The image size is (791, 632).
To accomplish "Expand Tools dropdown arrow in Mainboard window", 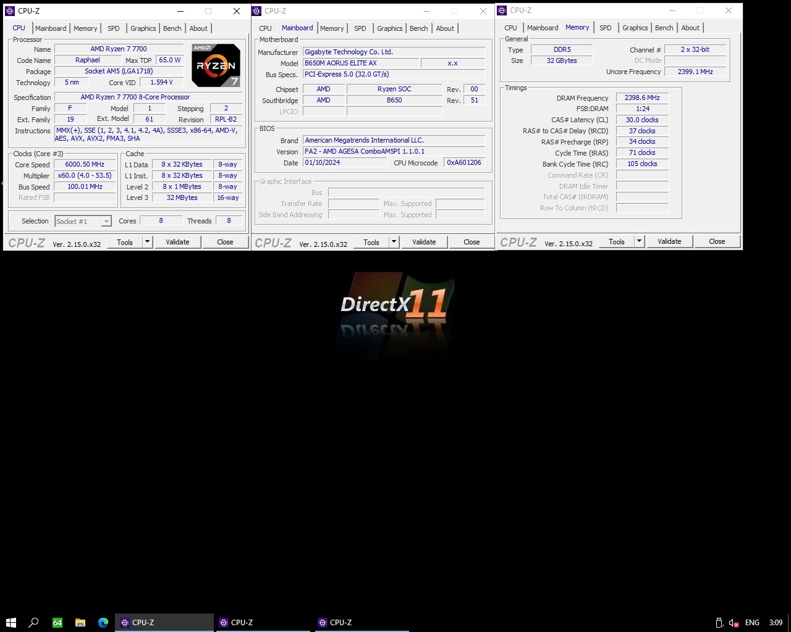I will 394,242.
